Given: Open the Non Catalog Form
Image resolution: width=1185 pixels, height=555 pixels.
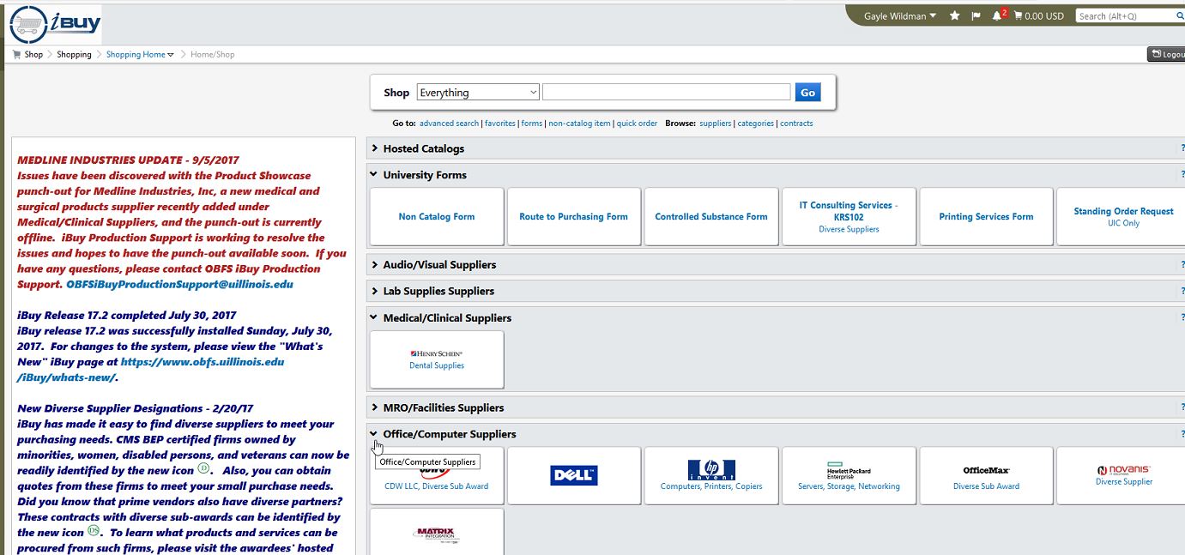Looking at the screenshot, I should coord(437,217).
